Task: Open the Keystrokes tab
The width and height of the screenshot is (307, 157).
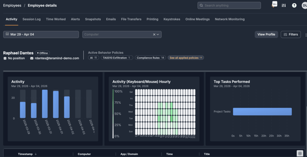Action: click(x=172, y=19)
